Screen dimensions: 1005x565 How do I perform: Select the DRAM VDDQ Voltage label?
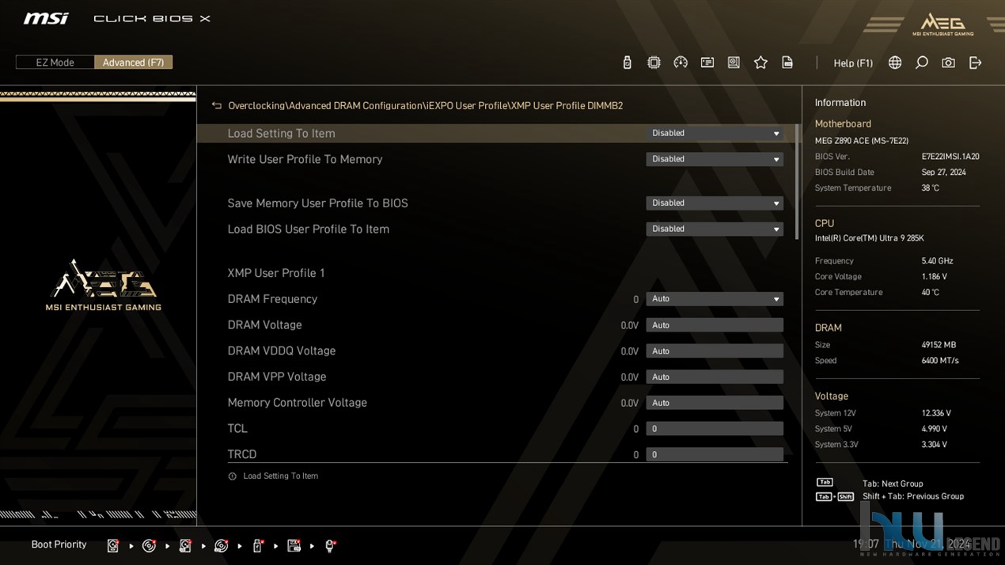(281, 351)
